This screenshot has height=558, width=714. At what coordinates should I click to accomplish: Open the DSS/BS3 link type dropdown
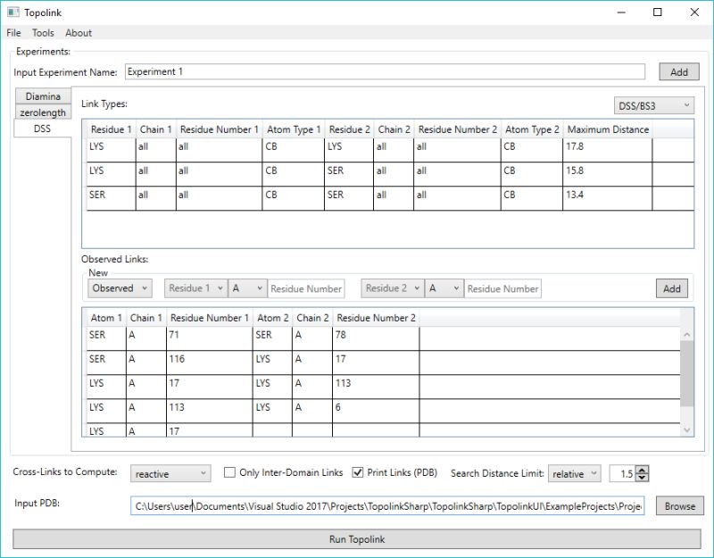click(x=654, y=105)
